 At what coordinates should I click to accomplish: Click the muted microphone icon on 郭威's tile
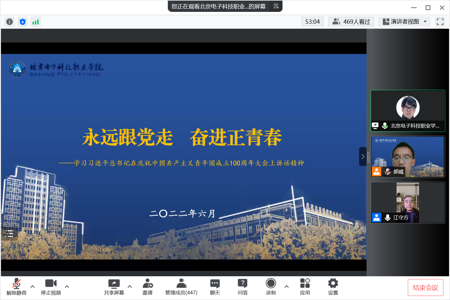(x=387, y=172)
